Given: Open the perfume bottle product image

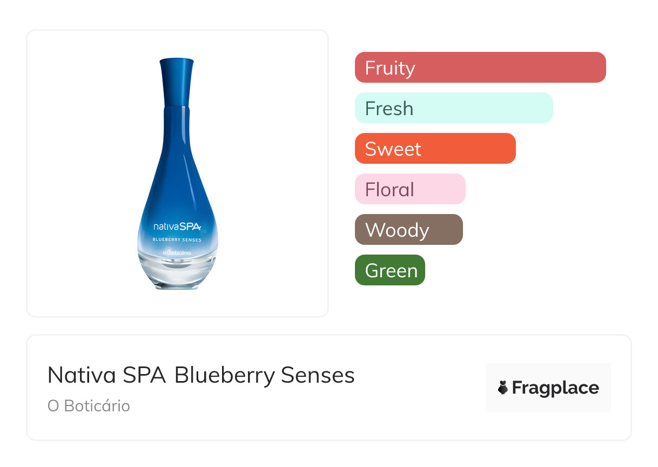Looking at the screenshot, I should coord(177,173).
